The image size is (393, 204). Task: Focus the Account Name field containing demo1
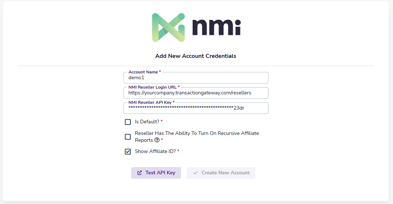[x=196, y=78]
